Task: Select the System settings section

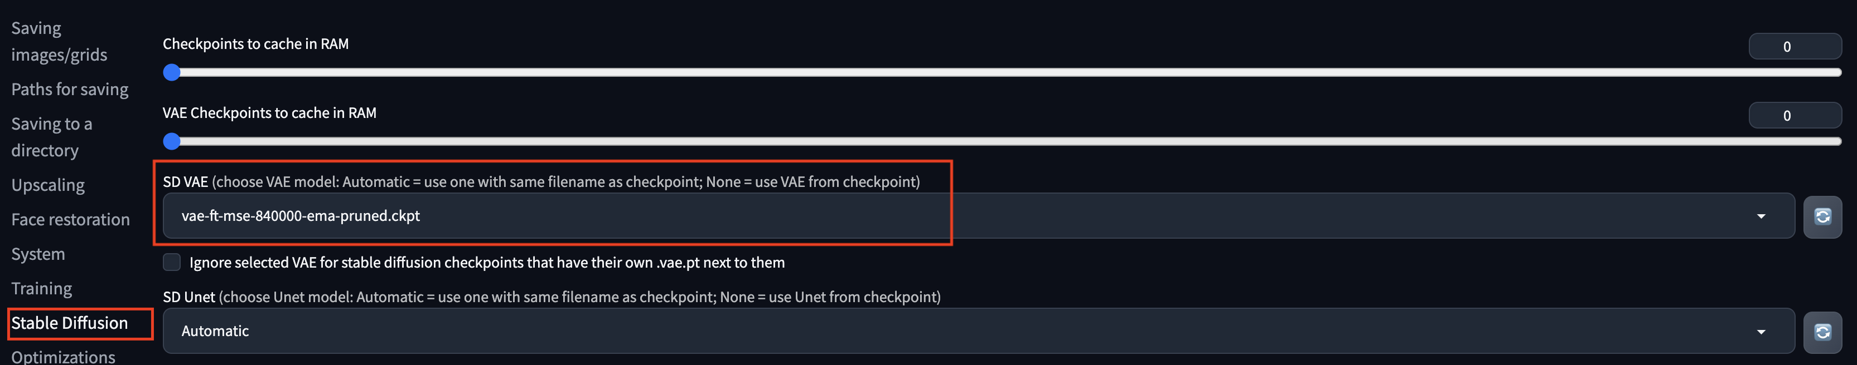Action: pyautogui.click(x=38, y=254)
